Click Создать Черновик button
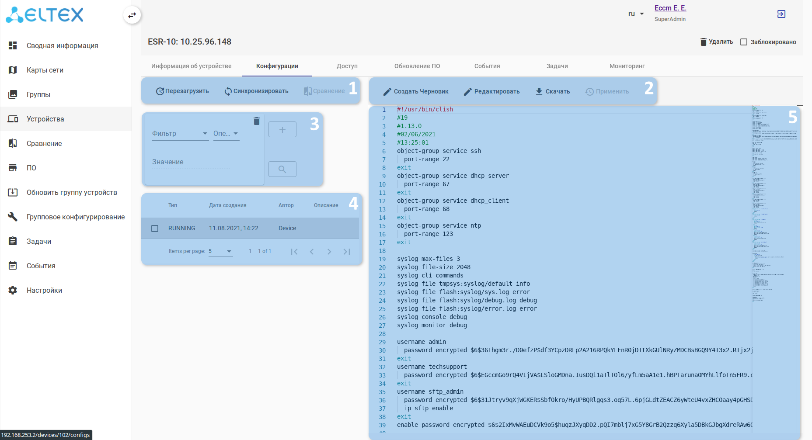This screenshot has height=440, width=812. [416, 91]
